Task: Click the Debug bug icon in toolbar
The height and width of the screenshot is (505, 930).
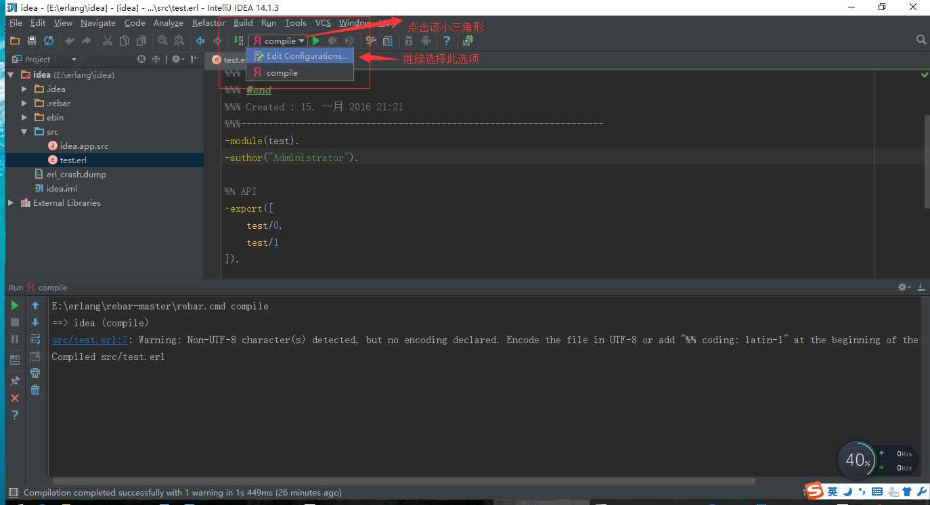Action: tap(333, 41)
